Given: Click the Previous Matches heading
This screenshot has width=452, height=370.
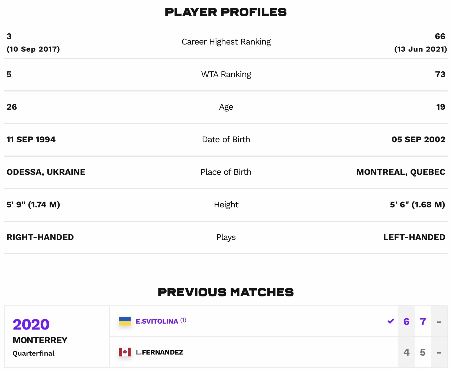Looking at the screenshot, I should (x=226, y=292).
